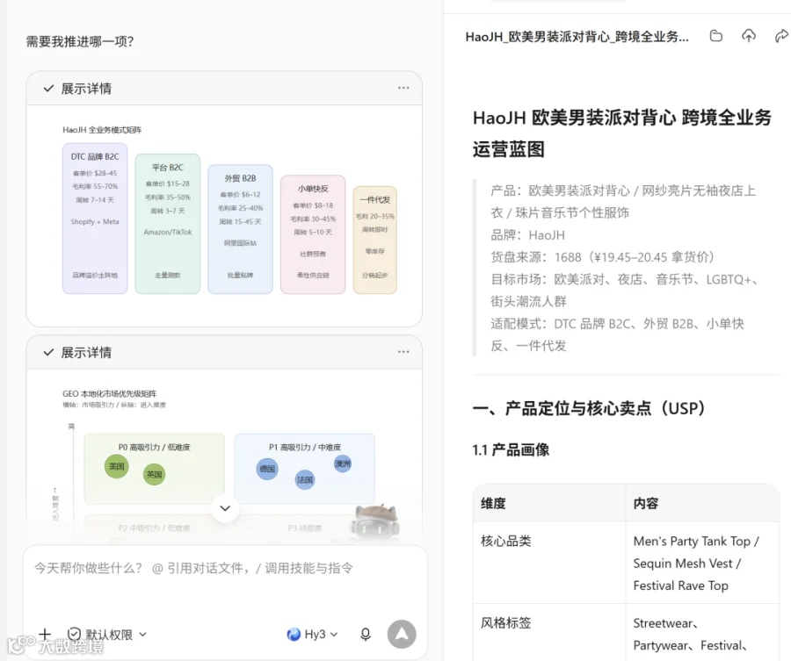Screen dimensions: 791x661
Task: Click the 小单快反 card
Action: pos(313,234)
